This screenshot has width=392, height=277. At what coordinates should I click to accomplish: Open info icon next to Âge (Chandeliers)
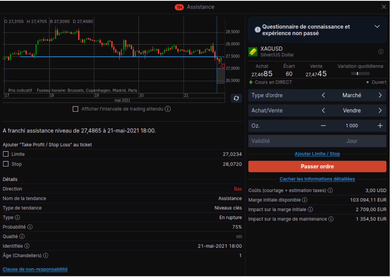point(46,256)
